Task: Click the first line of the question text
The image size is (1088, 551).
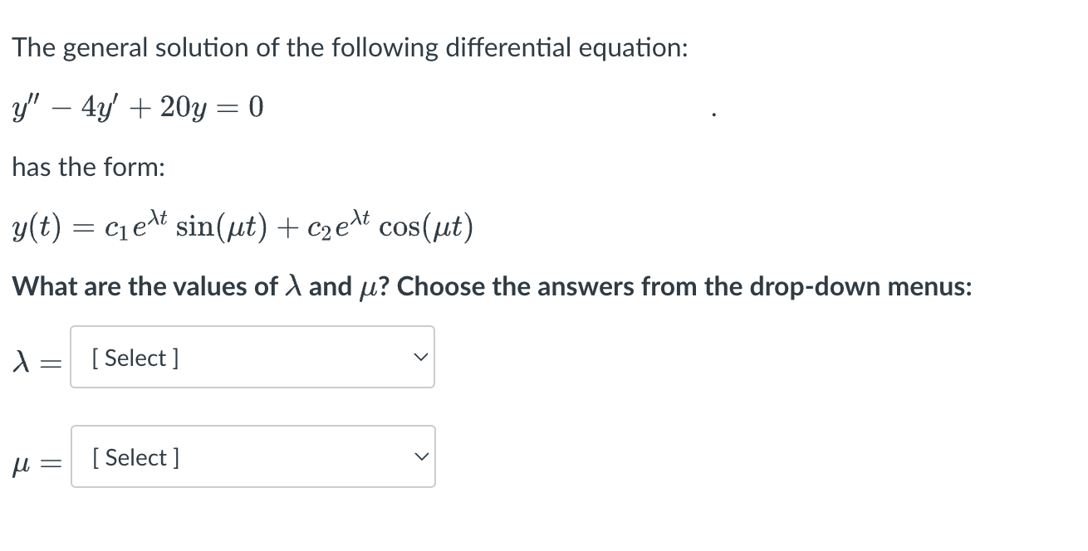Action: (349, 47)
